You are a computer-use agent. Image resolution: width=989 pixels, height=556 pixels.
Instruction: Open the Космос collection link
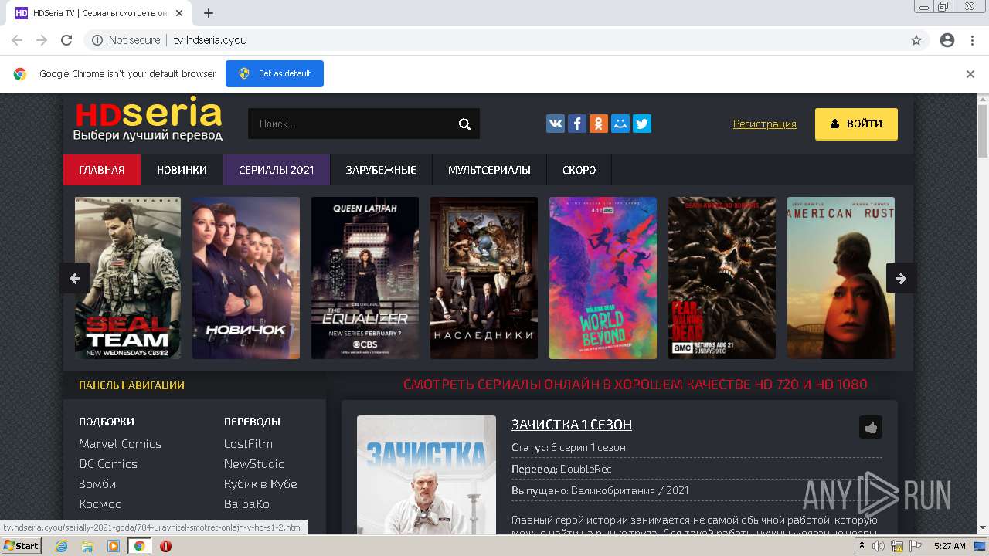coord(100,504)
